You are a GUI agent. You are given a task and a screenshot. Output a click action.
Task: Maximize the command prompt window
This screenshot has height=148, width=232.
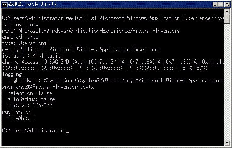click(x=221, y=5)
